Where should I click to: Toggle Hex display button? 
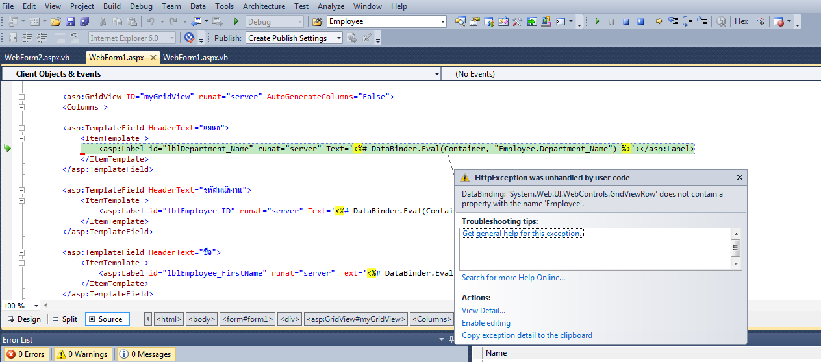(741, 21)
